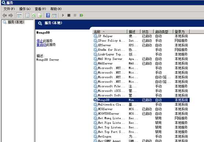Select the MAG Http Server service name
This screenshot has width=204, height=142.
click(x=110, y=59)
